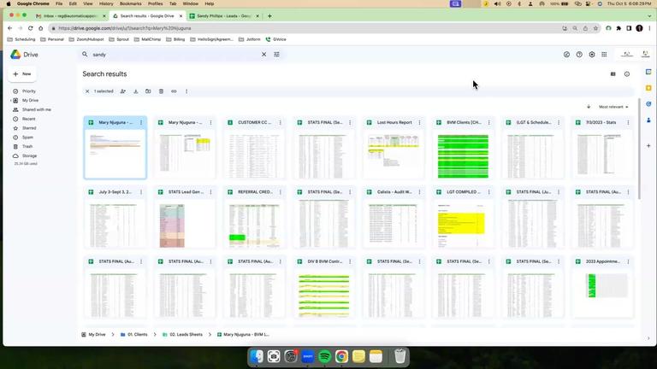Open Google Keep side panel
Image resolution: width=657 pixels, height=369 pixels.
coord(648,88)
